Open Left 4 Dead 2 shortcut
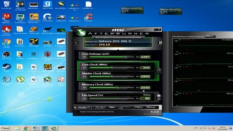This screenshot has width=233, height=131. click(x=47, y=68)
